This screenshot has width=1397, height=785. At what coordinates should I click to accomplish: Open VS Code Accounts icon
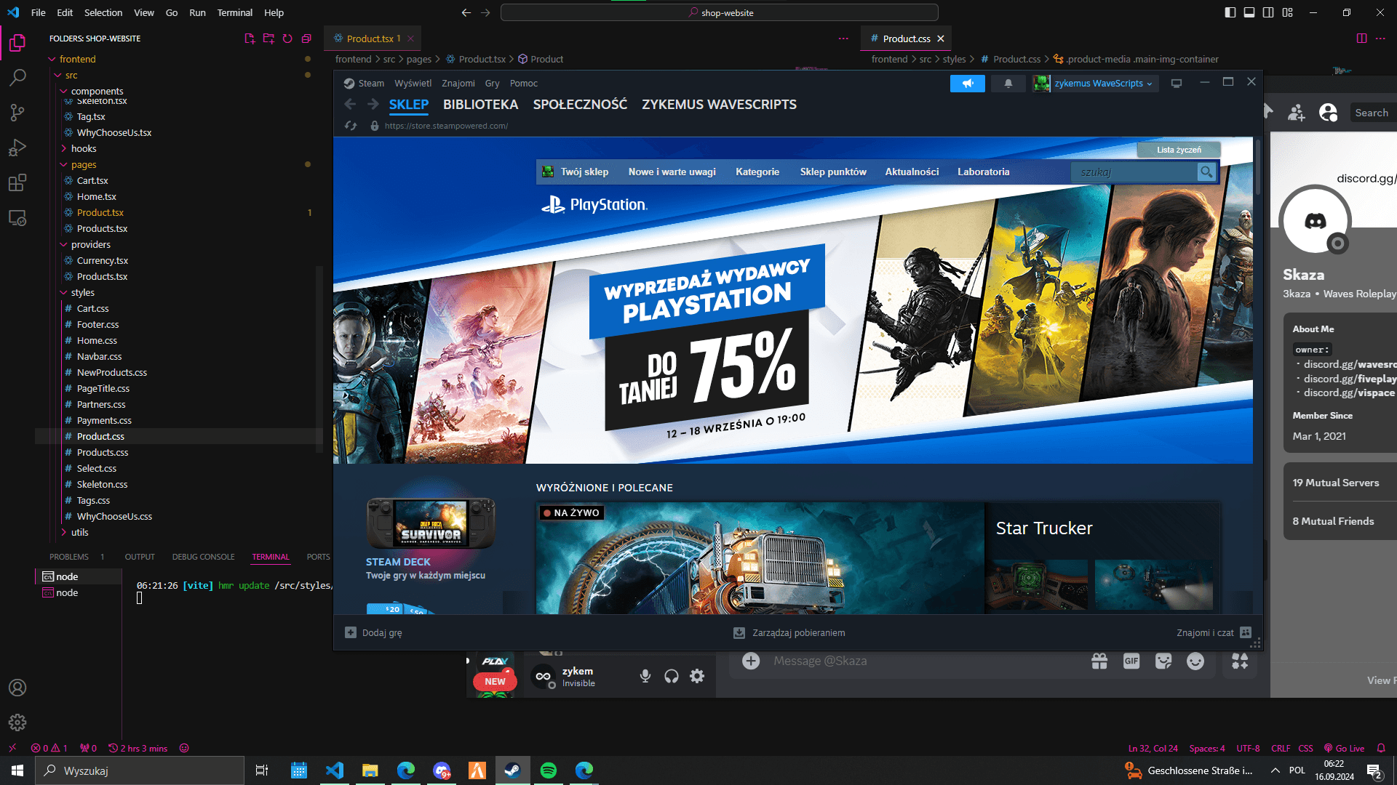17,688
